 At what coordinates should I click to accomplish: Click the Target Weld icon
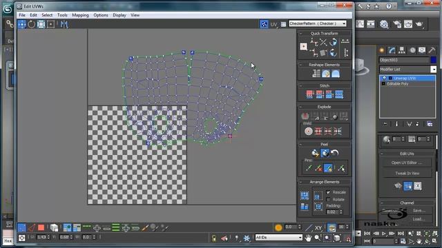(309, 131)
